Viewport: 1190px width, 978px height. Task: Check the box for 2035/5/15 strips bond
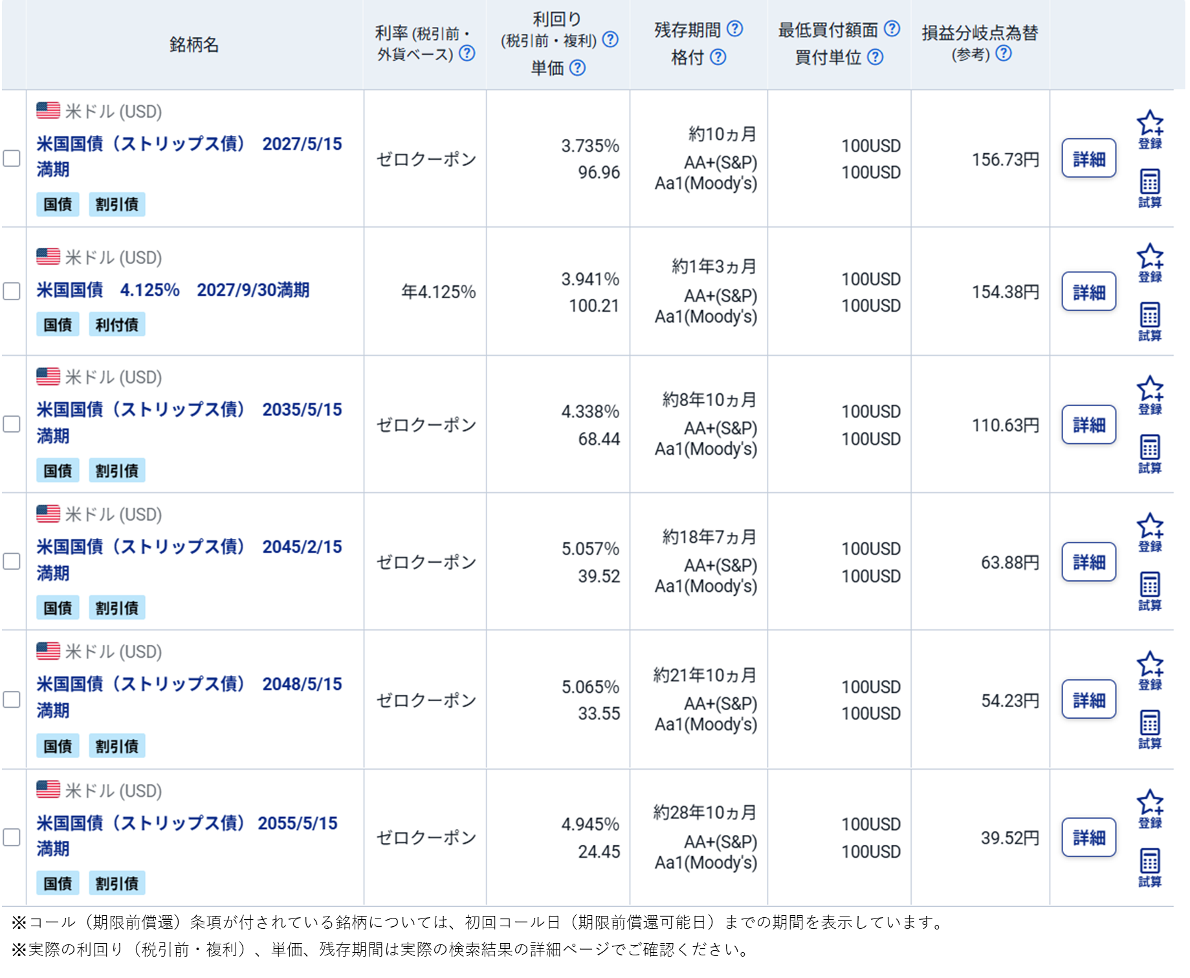[12, 424]
